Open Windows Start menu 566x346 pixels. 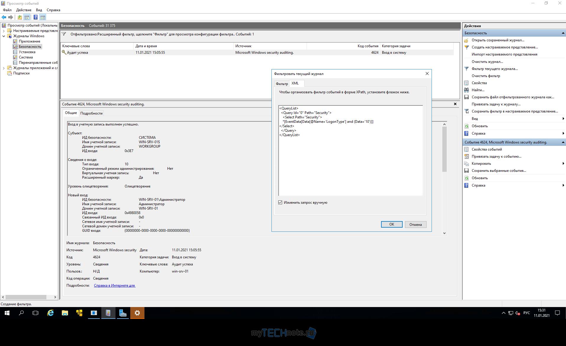[x=7, y=313]
